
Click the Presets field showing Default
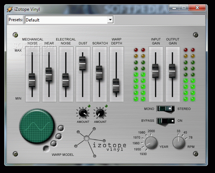click(x=69, y=20)
